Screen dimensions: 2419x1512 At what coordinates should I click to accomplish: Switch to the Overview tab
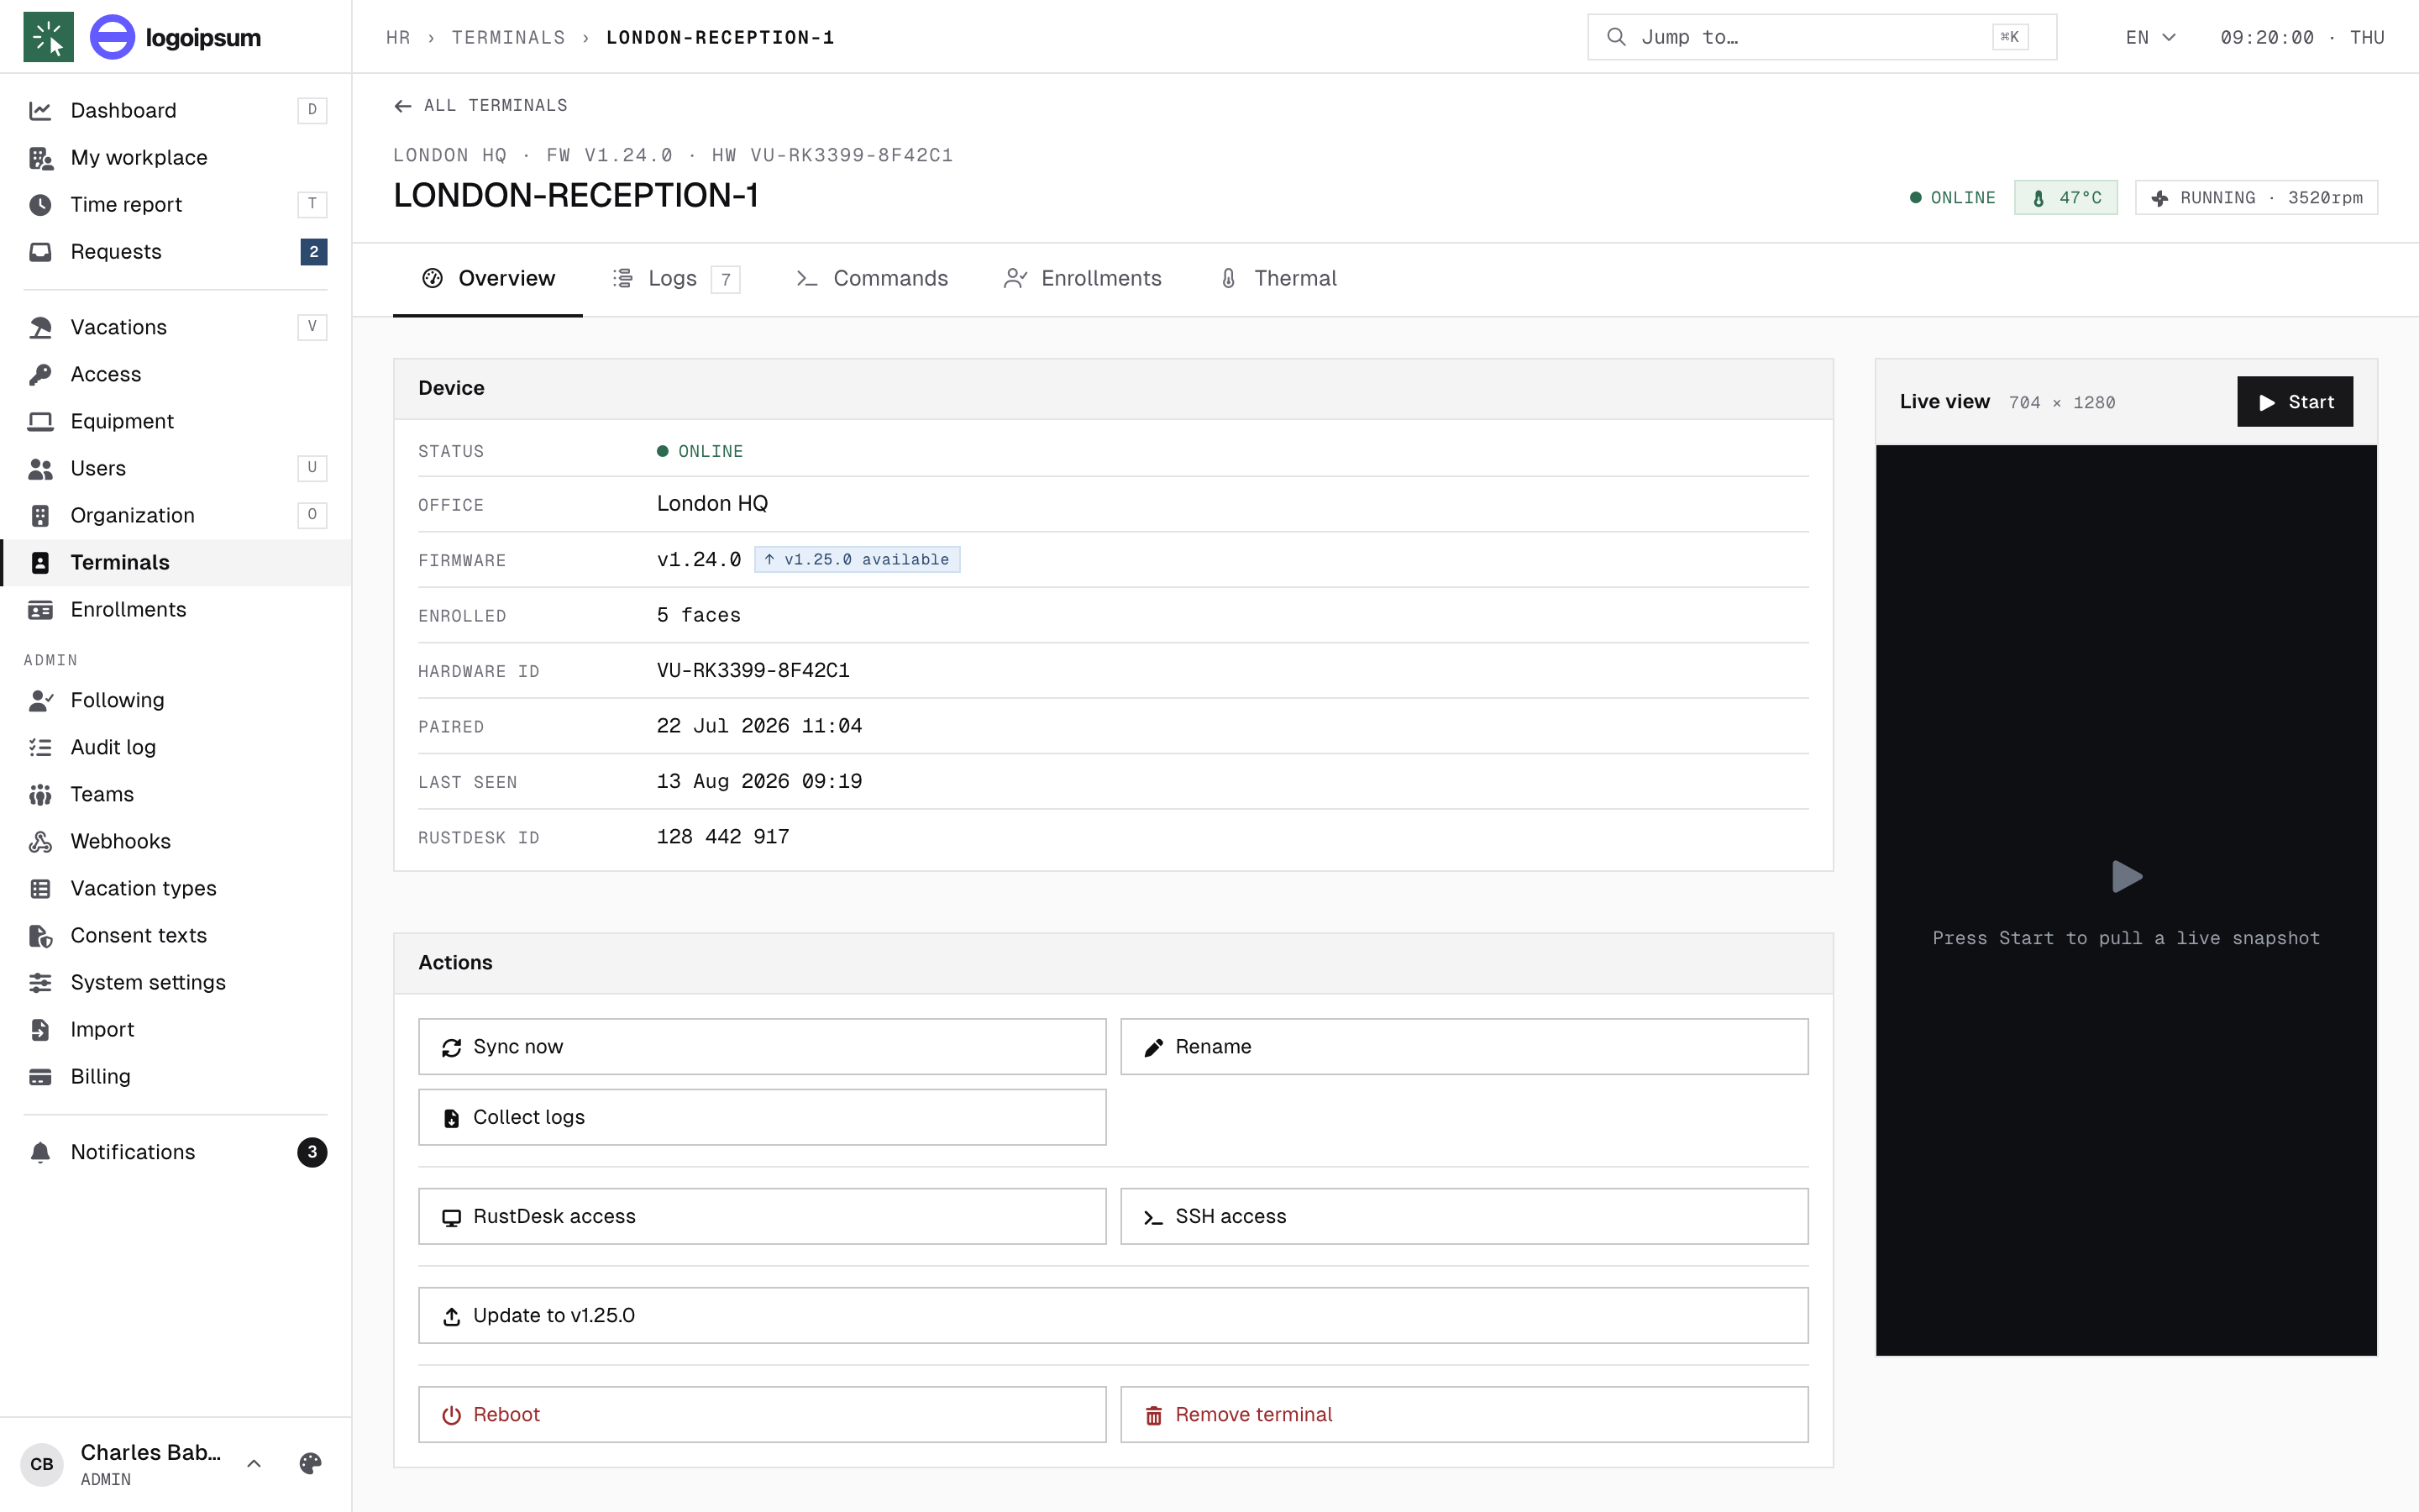pyautogui.click(x=488, y=278)
